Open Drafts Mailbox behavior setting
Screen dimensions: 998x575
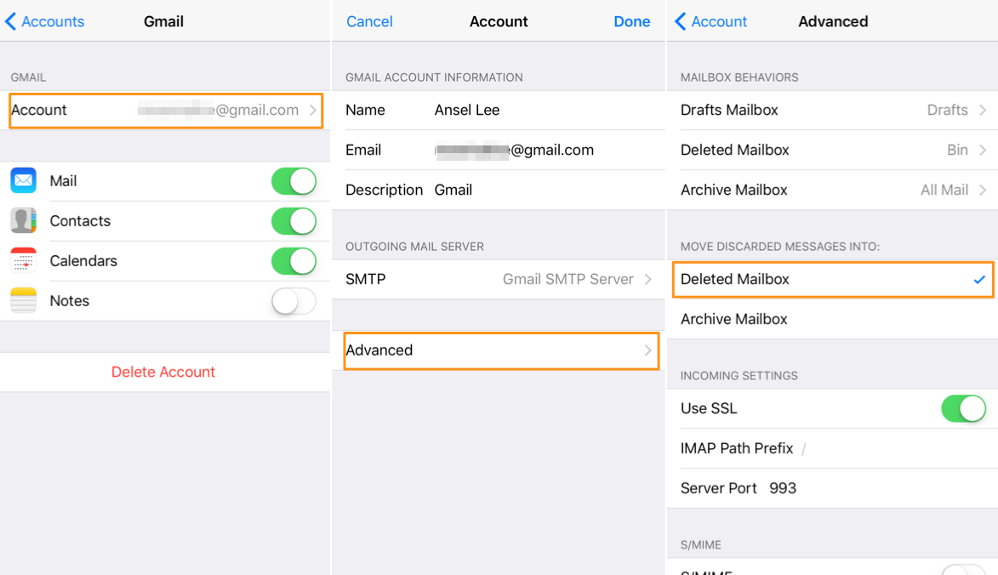point(832,111)
